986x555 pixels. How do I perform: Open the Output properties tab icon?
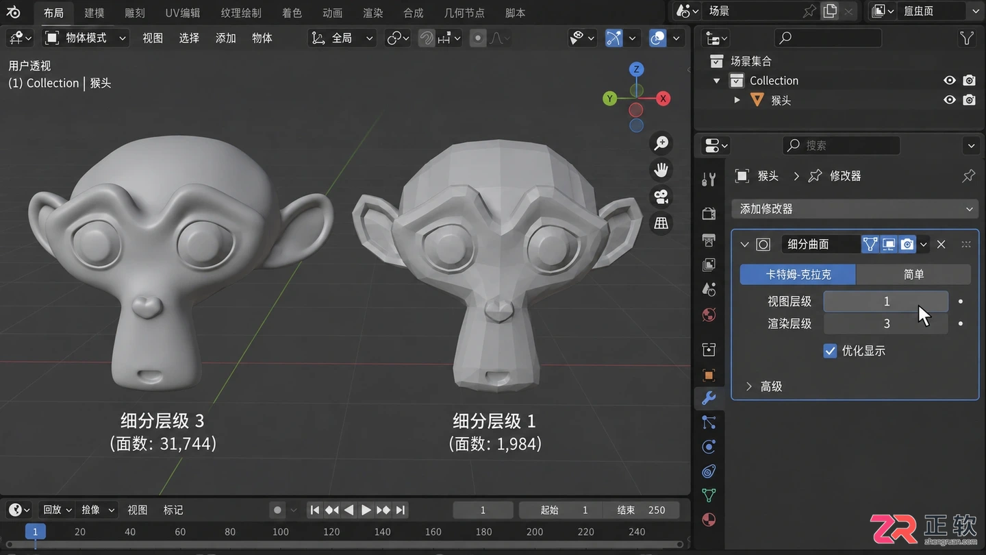tap(709, 239)
